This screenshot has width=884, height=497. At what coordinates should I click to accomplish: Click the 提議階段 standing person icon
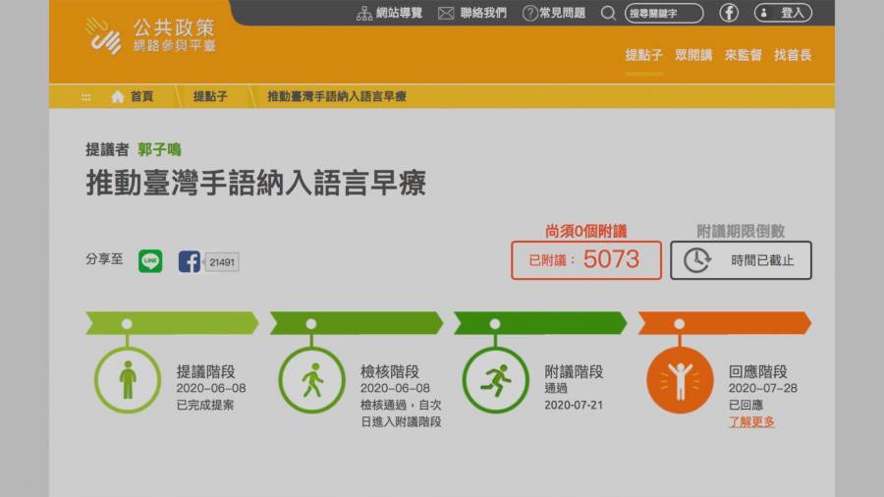127,380
